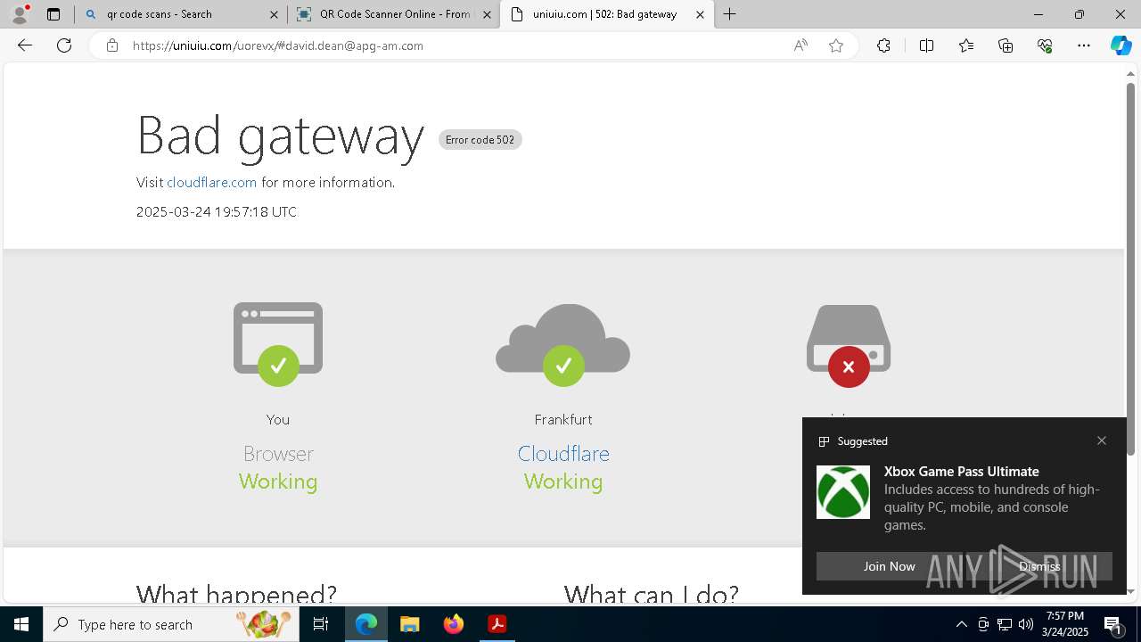Click the Cloudflare cloud checkmark icon
The height and width of the screenshot is (642, 1141).
tap(563, 344)
